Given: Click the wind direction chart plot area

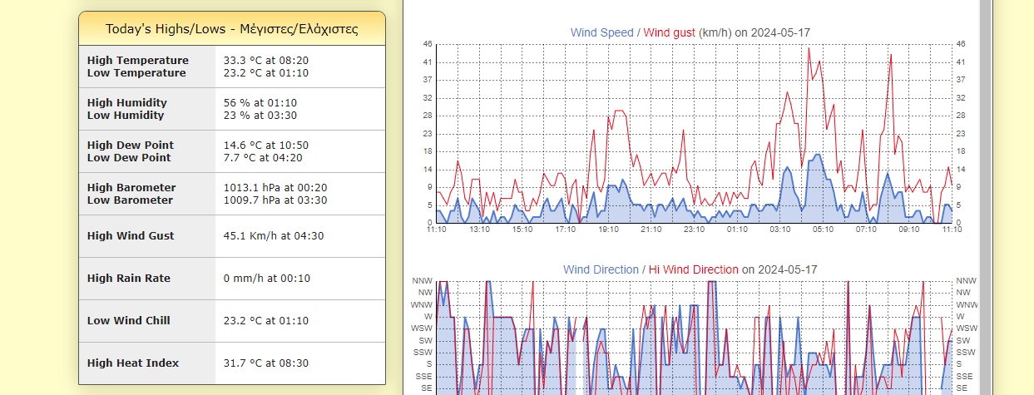Looking at the screenshot, I should [693, 338].
